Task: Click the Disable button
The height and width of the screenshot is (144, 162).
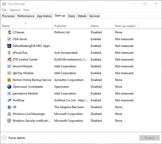Action: coord(149,138)
